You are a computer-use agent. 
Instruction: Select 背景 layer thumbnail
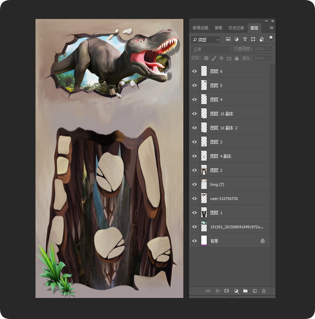click(x=204, y=241)
